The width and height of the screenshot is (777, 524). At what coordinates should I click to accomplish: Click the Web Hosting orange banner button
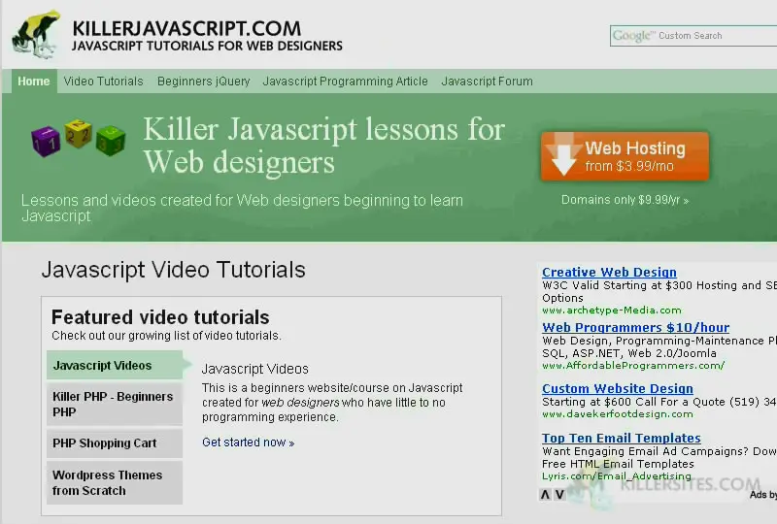point(625,156)
